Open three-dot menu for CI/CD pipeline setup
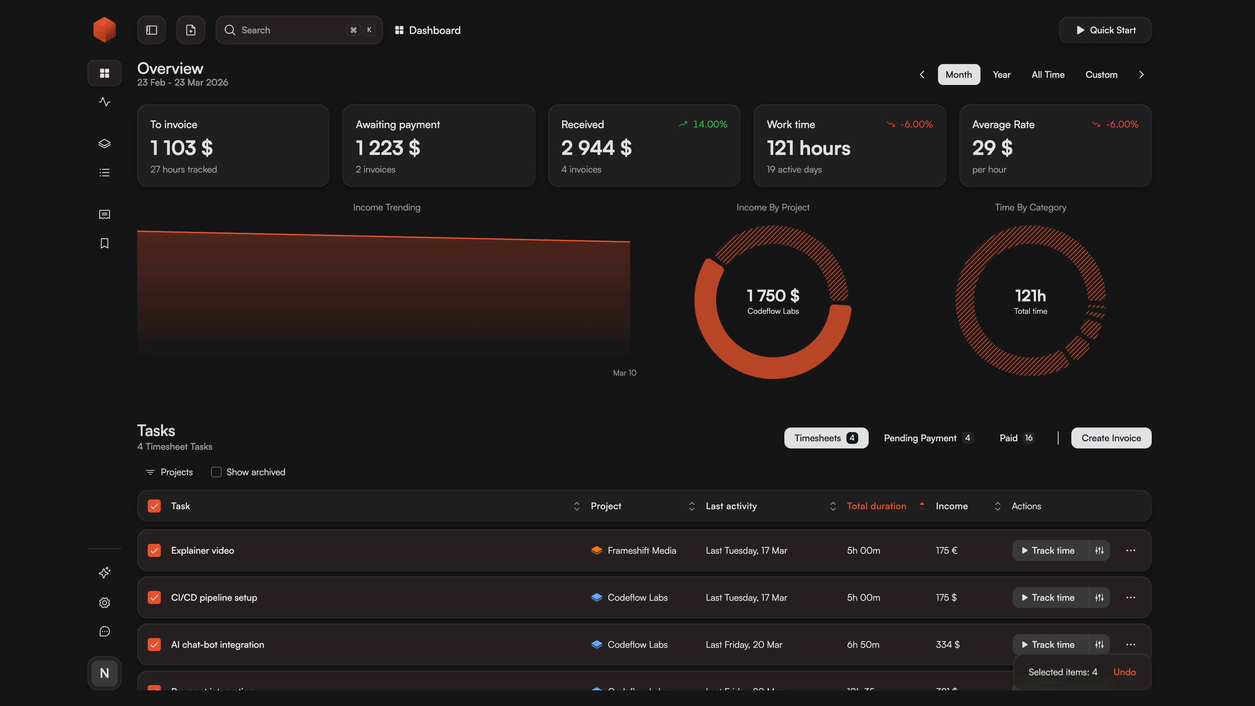The image size is (1255, 706). (1130, 597)
